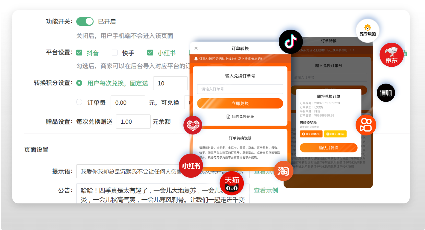The height and width of the screenshot is (230, 425).
Task: Click the JD (京东) logo icon
Action: pos(391,55)
